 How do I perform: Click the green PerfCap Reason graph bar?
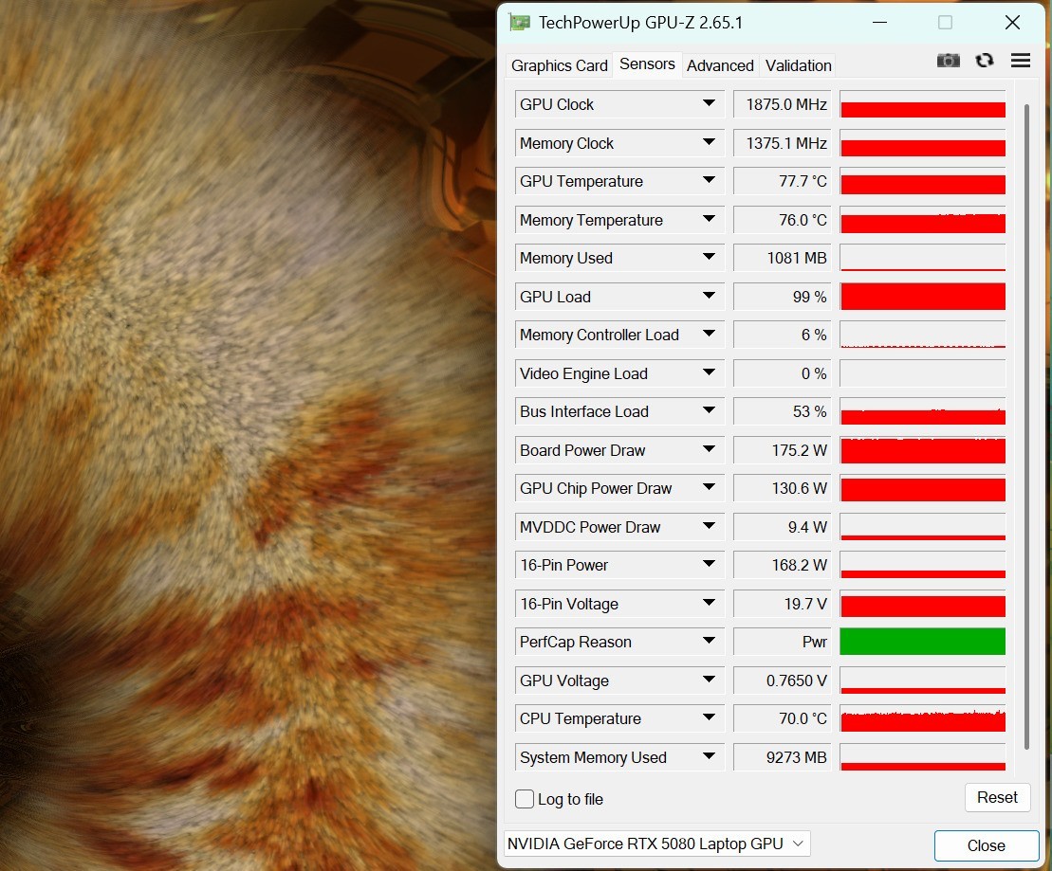[922, 642]
